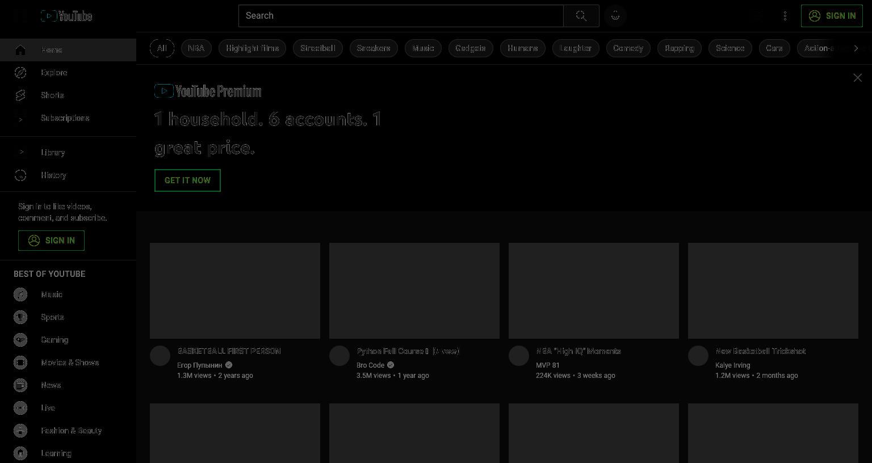Click the Егор Пупынин channel avatar
This screenshot has width=872, height=463.
point(160,356)
